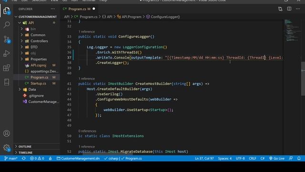
Task: Click the 1 reference CodeLens above MigrateDatabase
Action: (87, 147)
